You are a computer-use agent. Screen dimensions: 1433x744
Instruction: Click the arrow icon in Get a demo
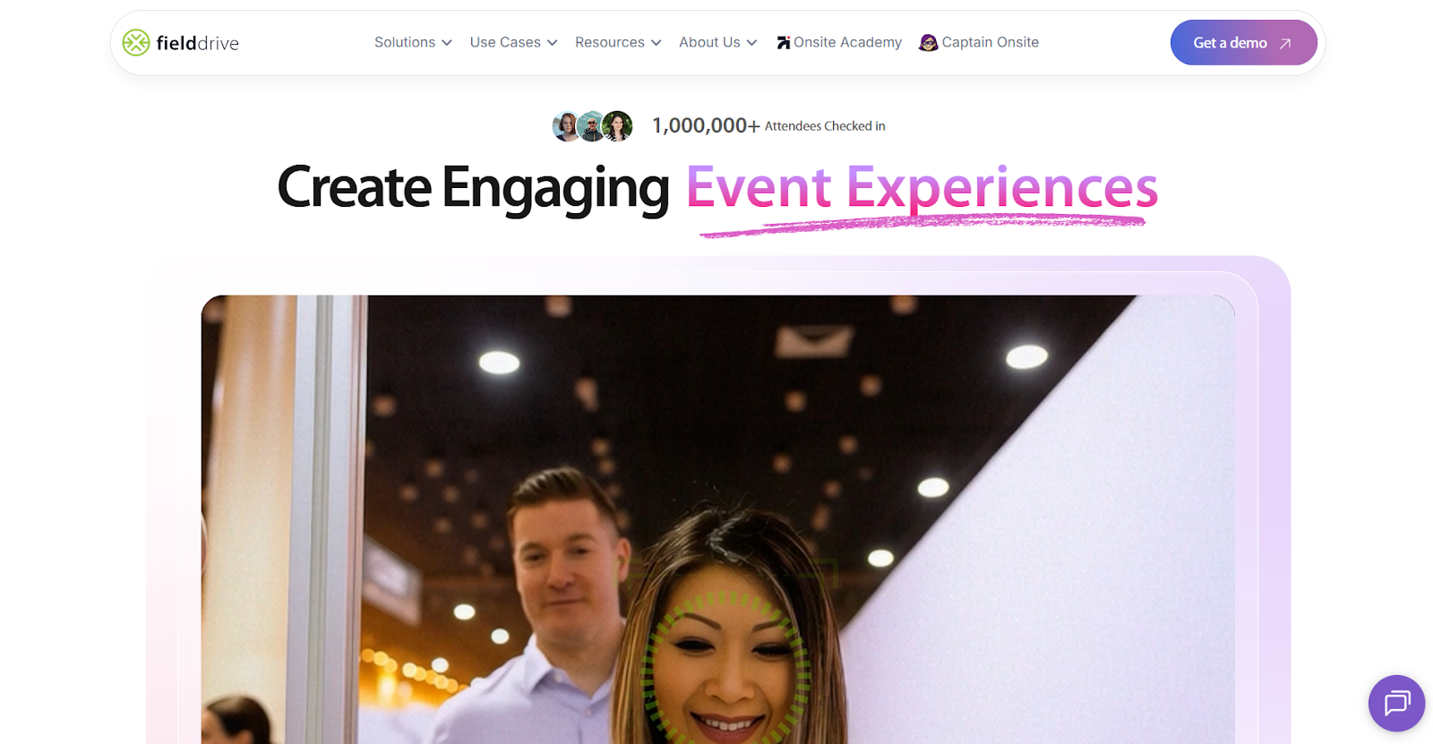point(1285,43)
